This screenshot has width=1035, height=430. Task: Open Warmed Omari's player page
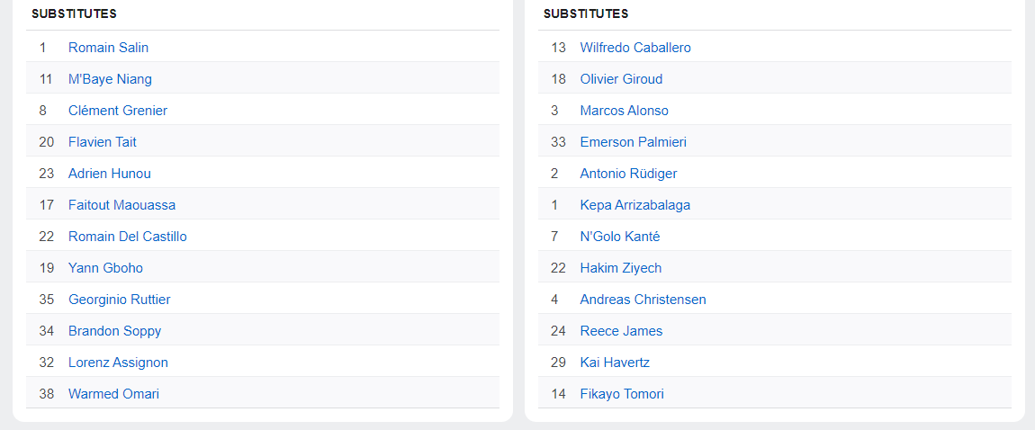113,394
